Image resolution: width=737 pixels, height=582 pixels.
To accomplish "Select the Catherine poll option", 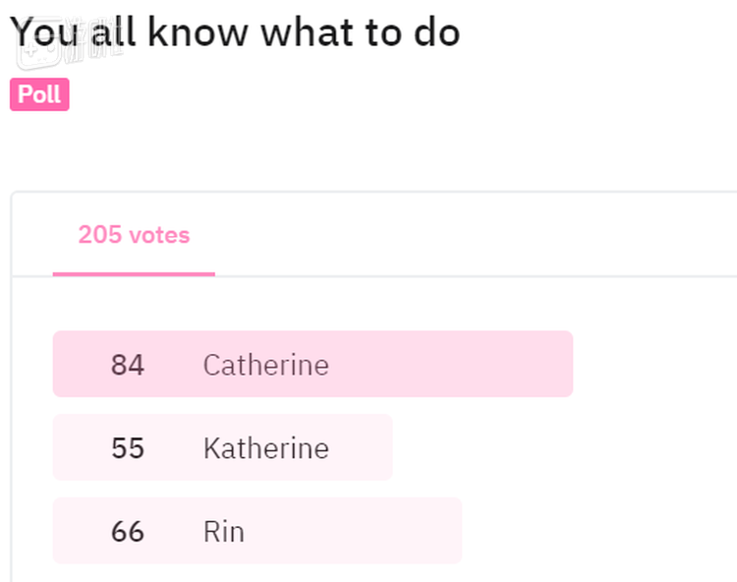I will [x=312, y=365].
